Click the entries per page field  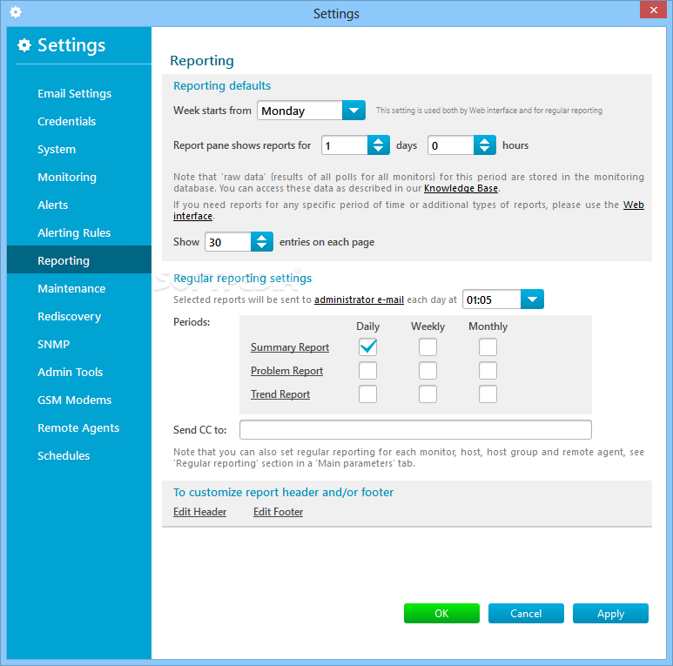228,242
